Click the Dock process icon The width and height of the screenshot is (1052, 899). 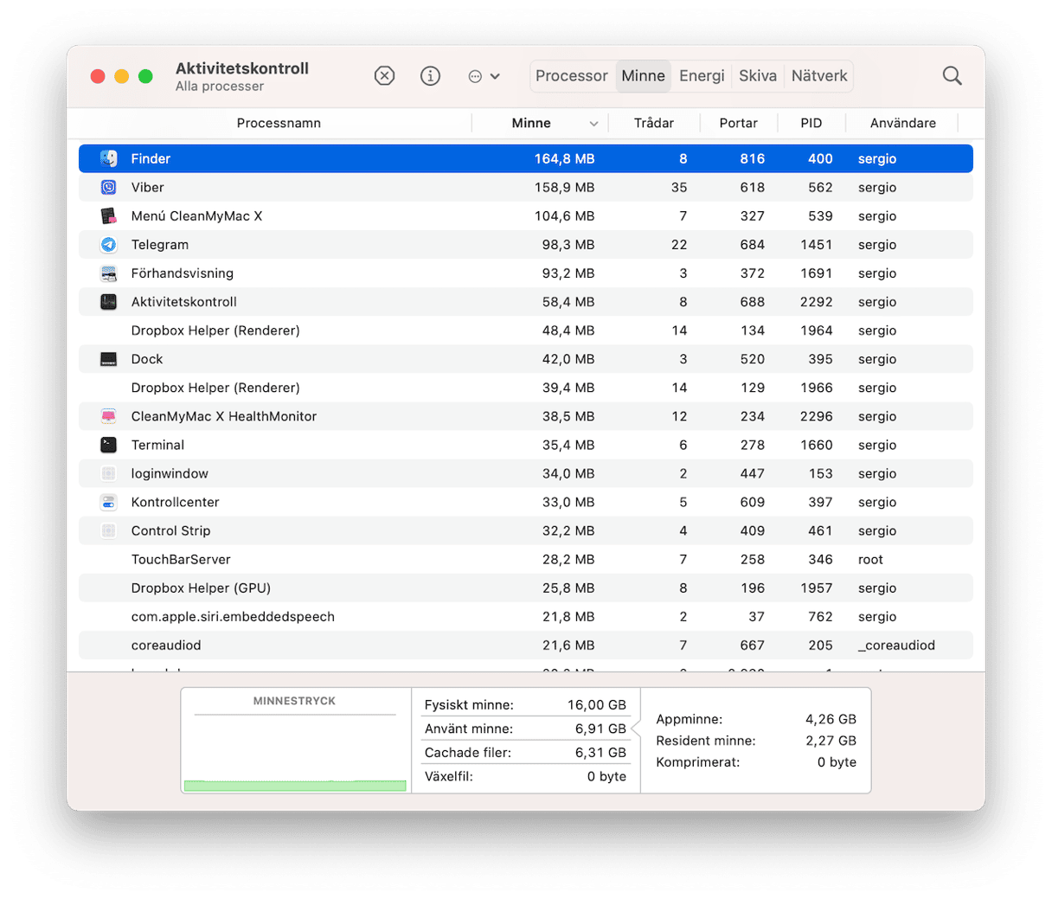(108, 358)
